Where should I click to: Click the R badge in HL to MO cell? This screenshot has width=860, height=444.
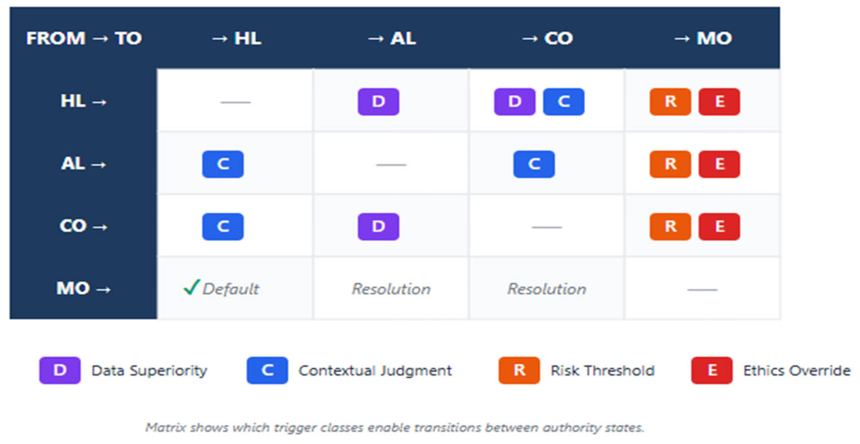click(x=670, y=101)
